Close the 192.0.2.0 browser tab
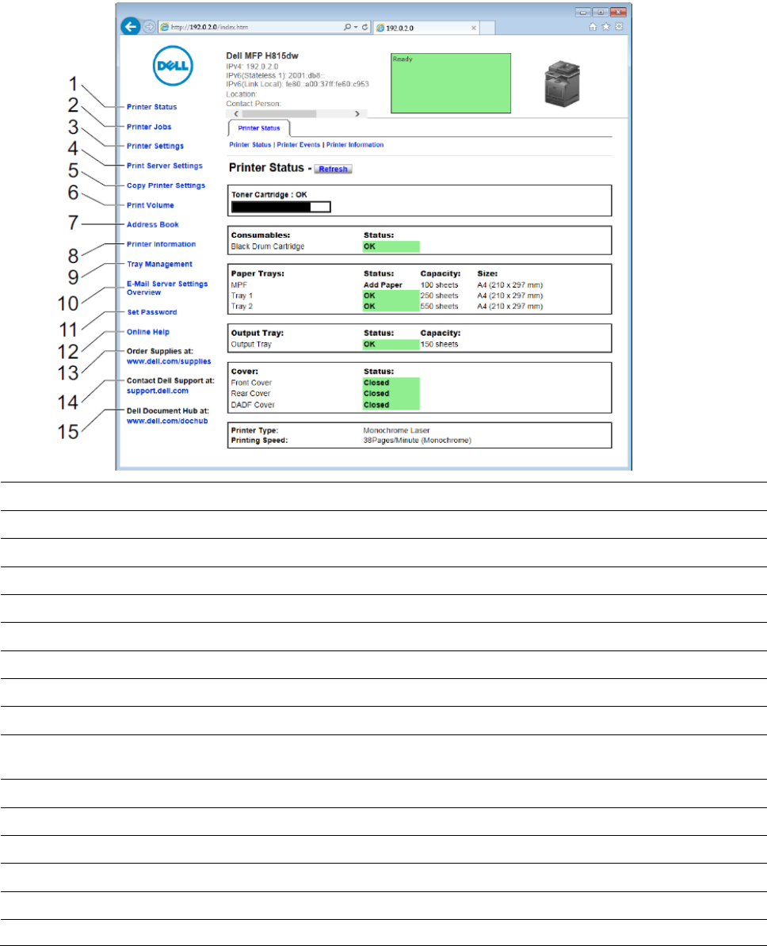The width and height of the screenshot is (767, 946). 474,28
